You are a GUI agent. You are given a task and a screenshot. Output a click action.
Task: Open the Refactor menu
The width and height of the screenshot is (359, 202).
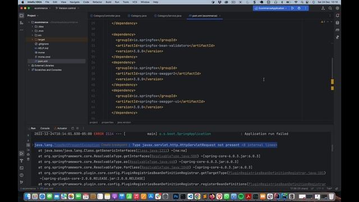[x=97, y=2]
